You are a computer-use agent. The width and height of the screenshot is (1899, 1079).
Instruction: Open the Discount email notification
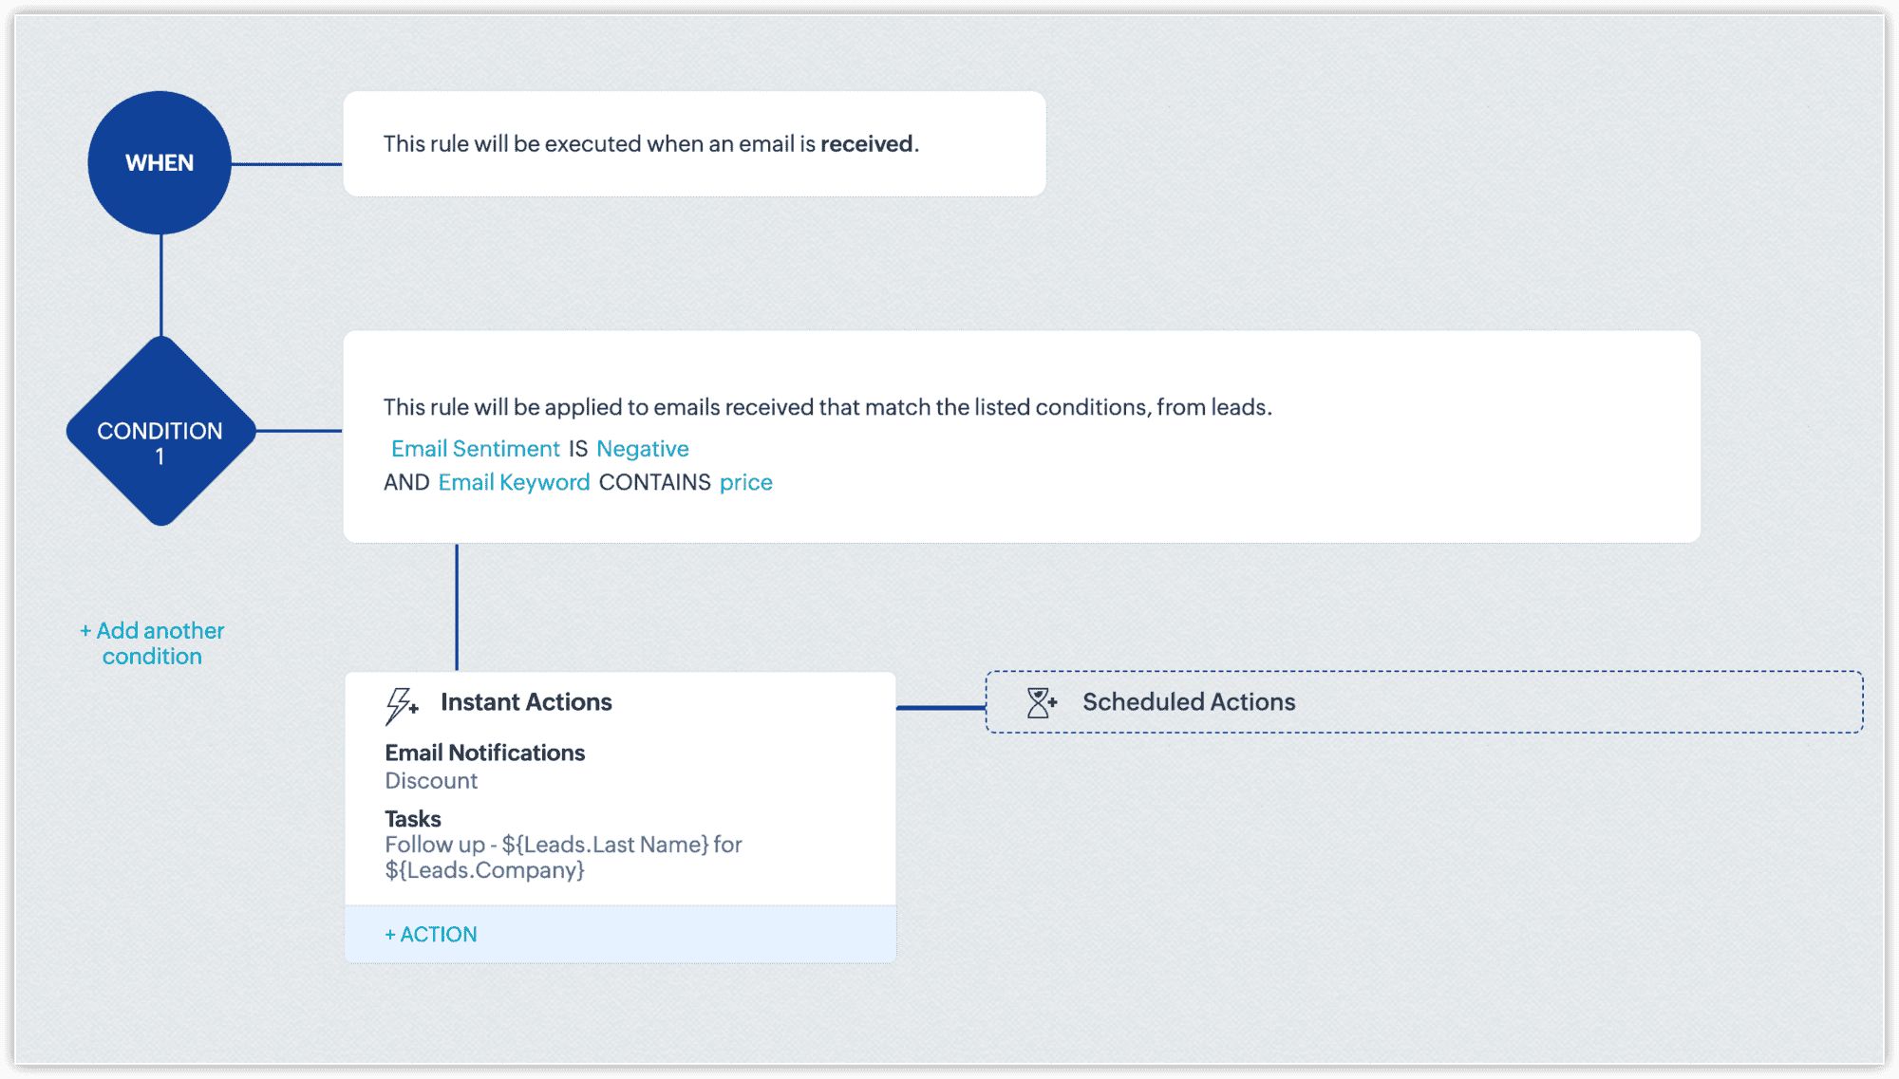click(x=431, y=781)
